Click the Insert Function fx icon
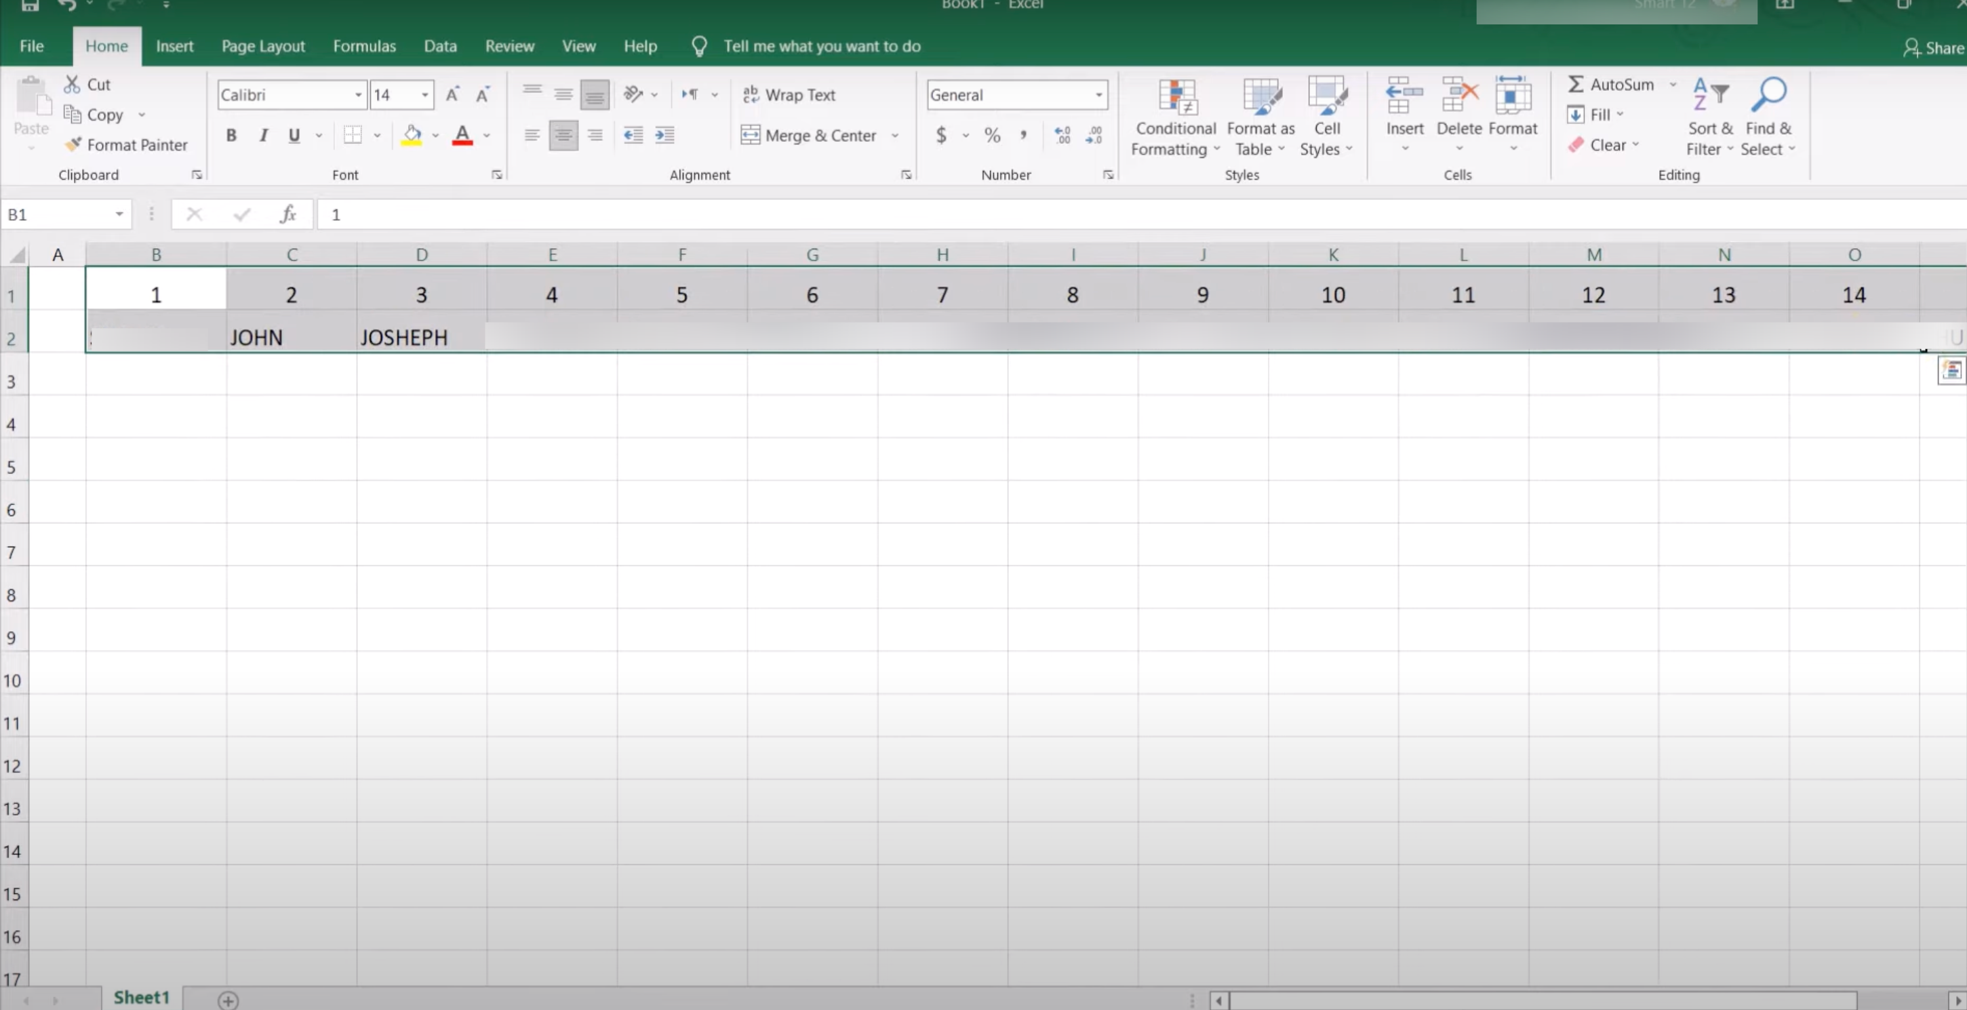 coord(288,214)
